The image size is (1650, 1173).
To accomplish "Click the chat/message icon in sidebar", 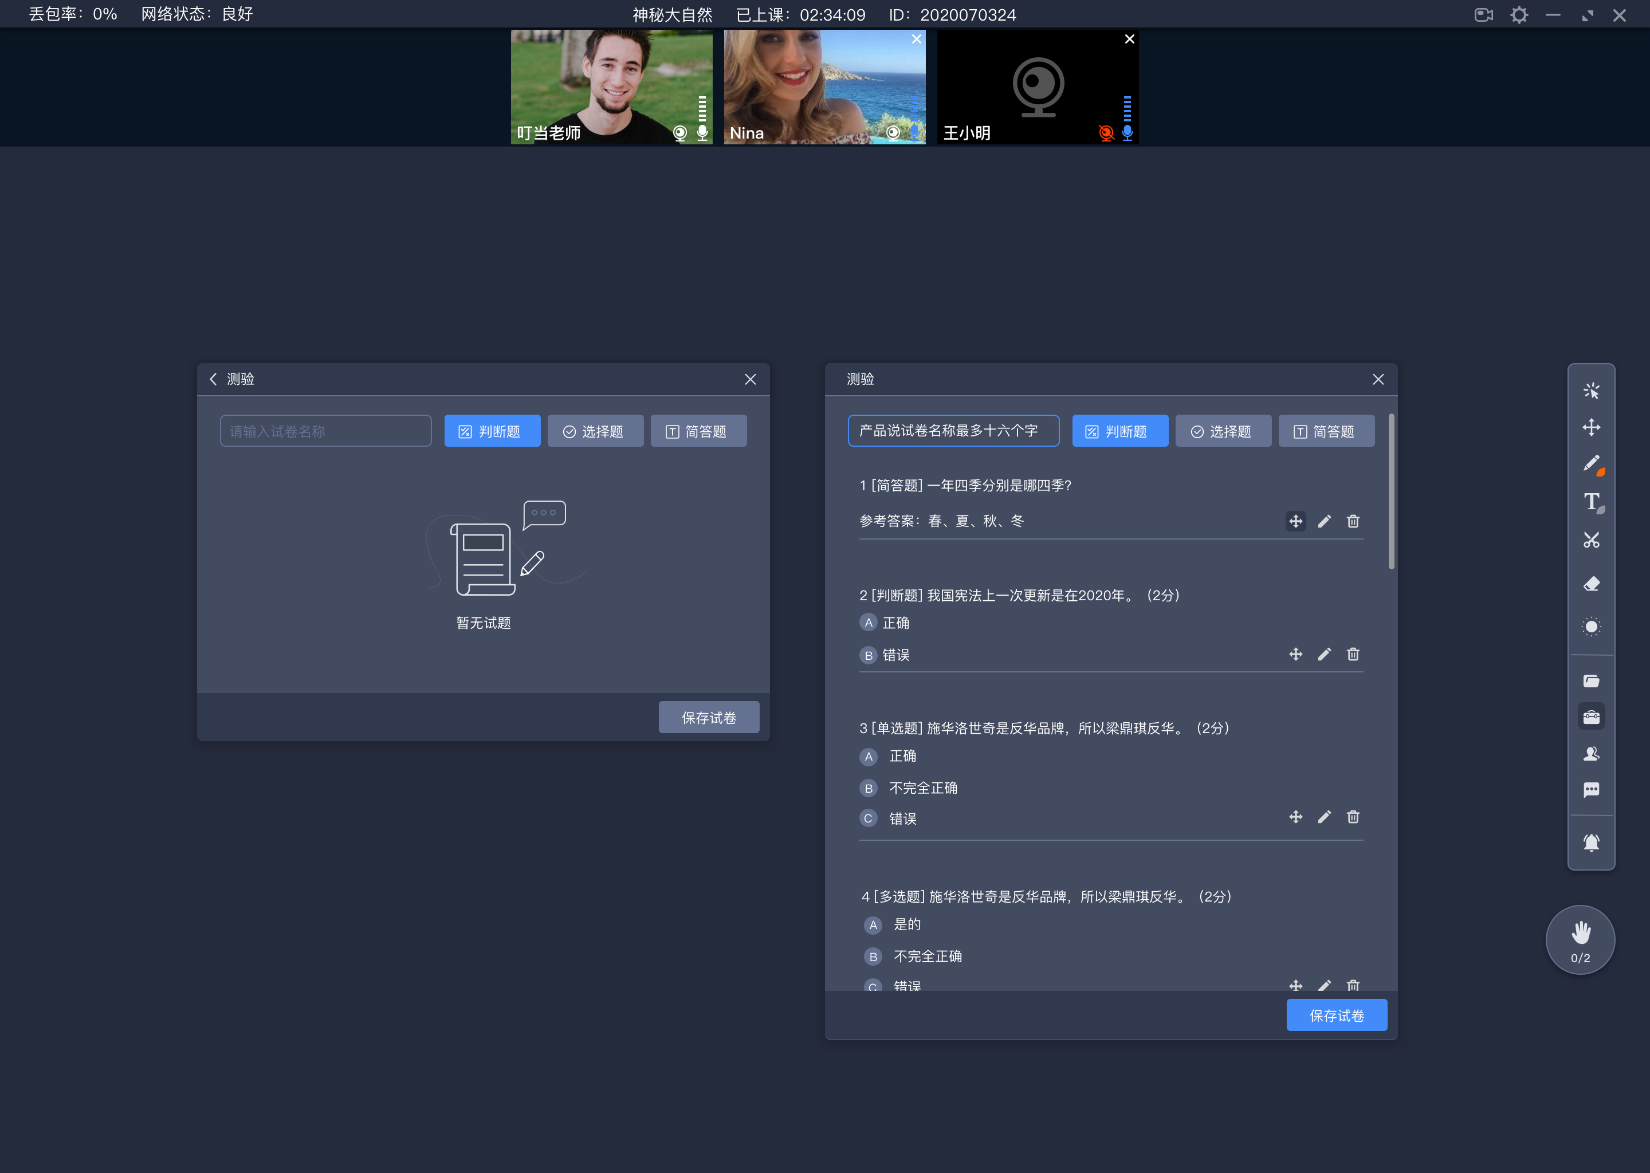I will 1590,793.
